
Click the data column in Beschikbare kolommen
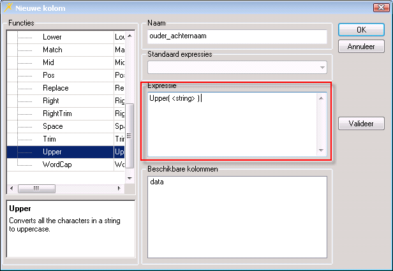pyautogui.click(x=157, y=182)
